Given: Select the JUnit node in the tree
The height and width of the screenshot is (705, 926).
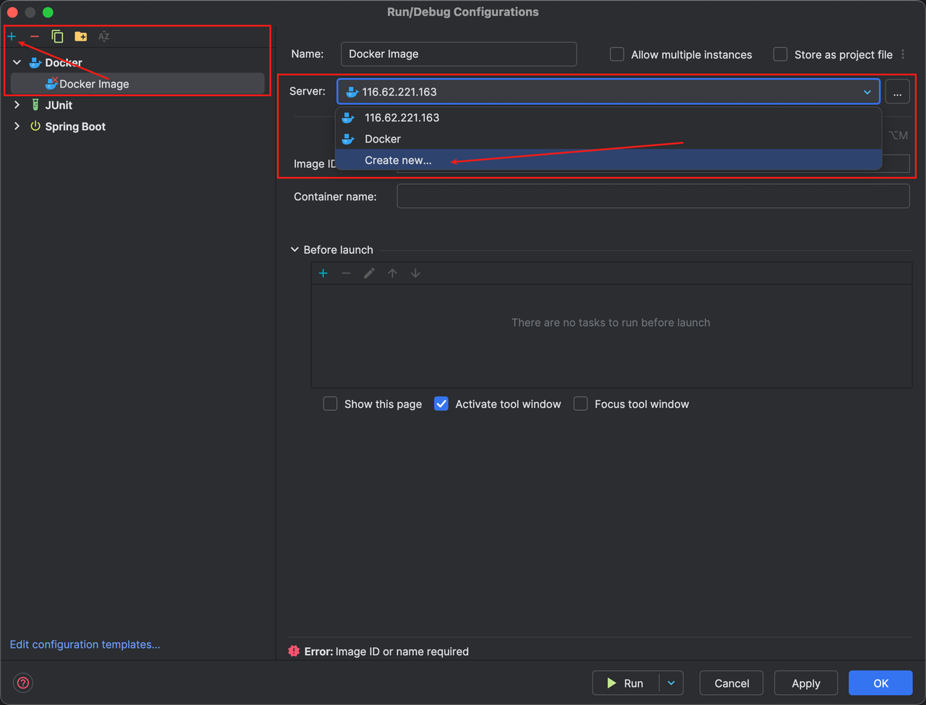Looking at the screenshot, I should [x=59, y=106].
